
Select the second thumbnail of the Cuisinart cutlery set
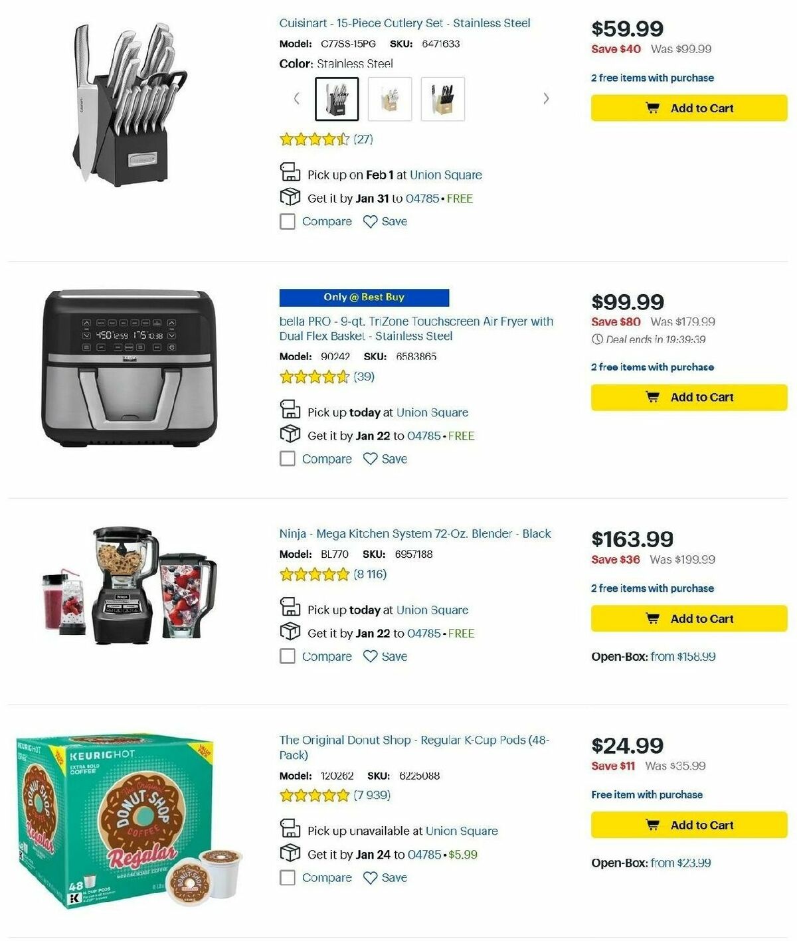391,98
